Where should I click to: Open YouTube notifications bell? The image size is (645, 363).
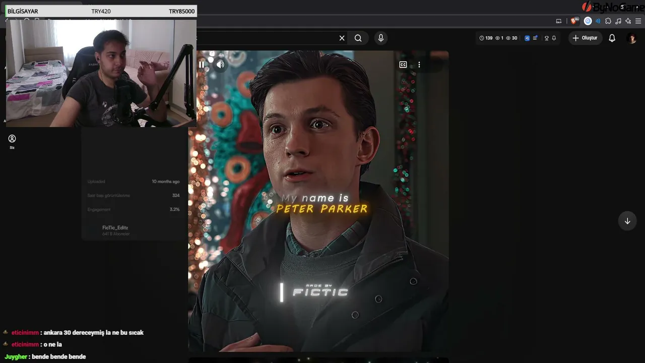(612, 38)
